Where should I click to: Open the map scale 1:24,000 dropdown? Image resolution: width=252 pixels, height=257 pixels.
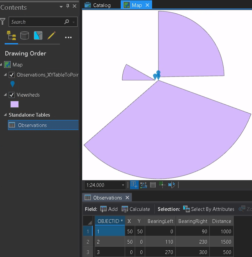[x=123, y=185]
